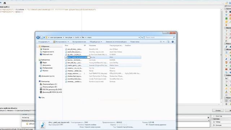
Task: Click the new-player breadcrumb
Action: point(69,38)
